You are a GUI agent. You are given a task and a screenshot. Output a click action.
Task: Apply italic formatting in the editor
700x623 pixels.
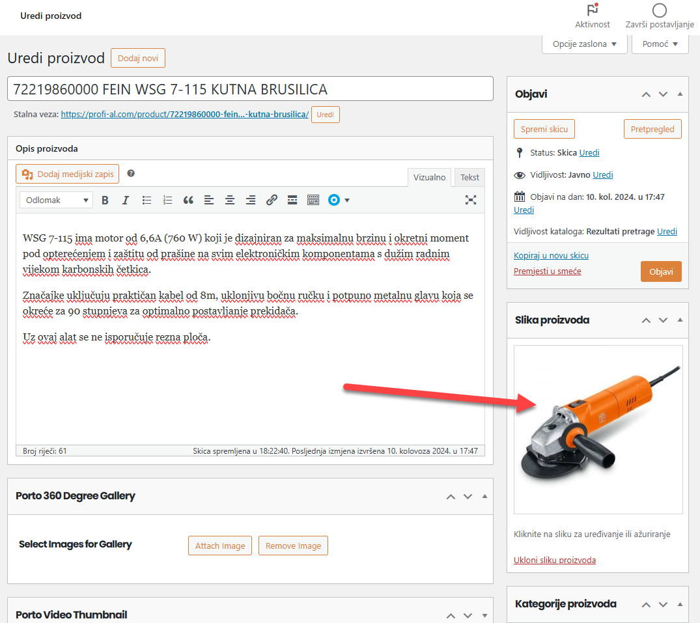[x=126, y=201]
